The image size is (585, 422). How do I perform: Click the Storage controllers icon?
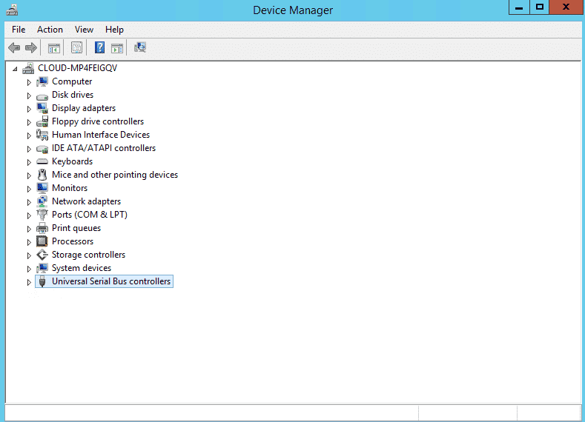42,255
